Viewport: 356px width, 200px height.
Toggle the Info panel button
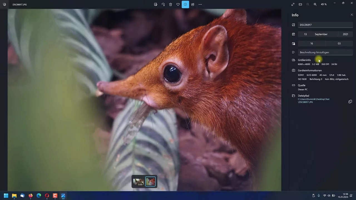point(185,4)
